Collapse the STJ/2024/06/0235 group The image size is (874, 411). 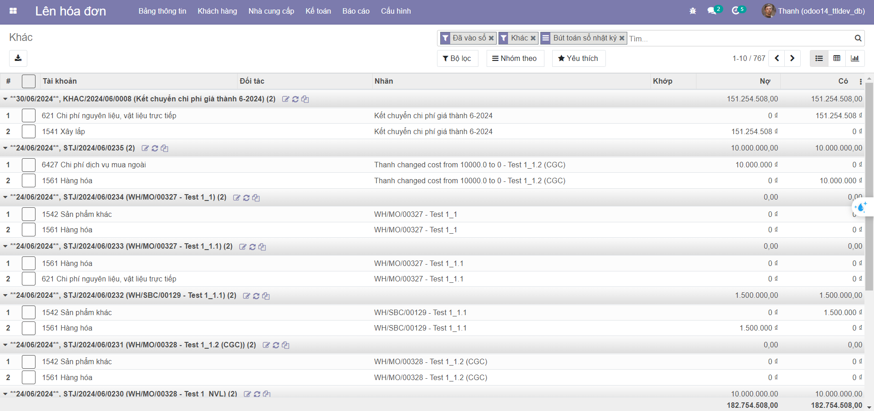[x=5, y=148]
